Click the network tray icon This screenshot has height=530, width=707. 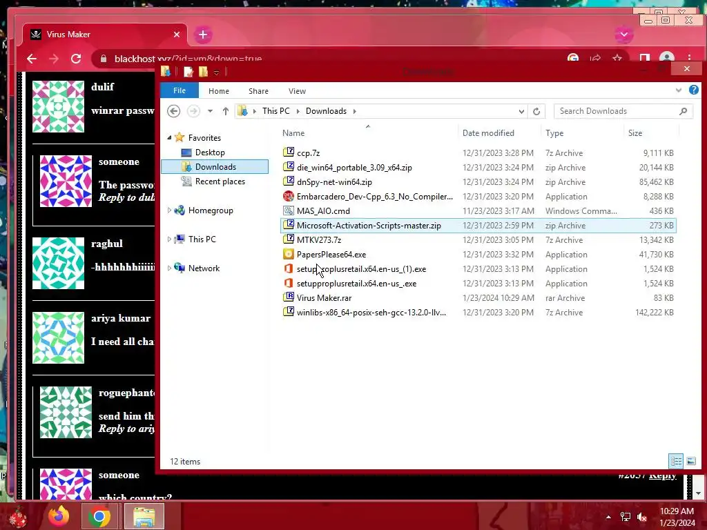click(x=626, y=518)
